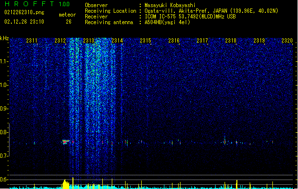The image size is (298, 189).
Task: Click time marker 2316
Action: pos(174,40)
